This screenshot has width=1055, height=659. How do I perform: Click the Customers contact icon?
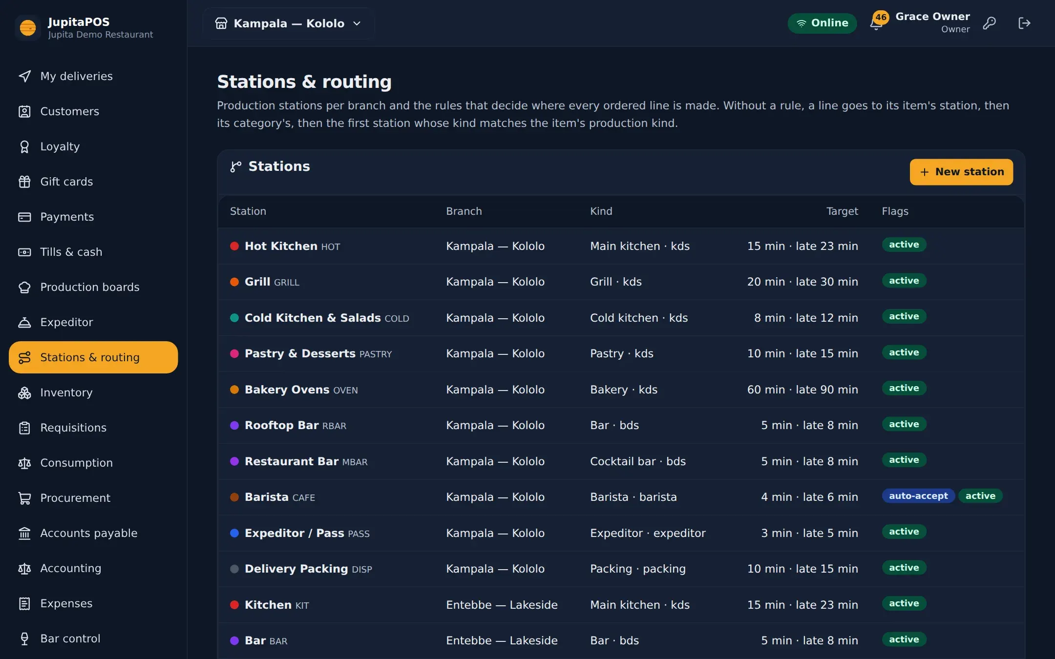tap(24, 111)
